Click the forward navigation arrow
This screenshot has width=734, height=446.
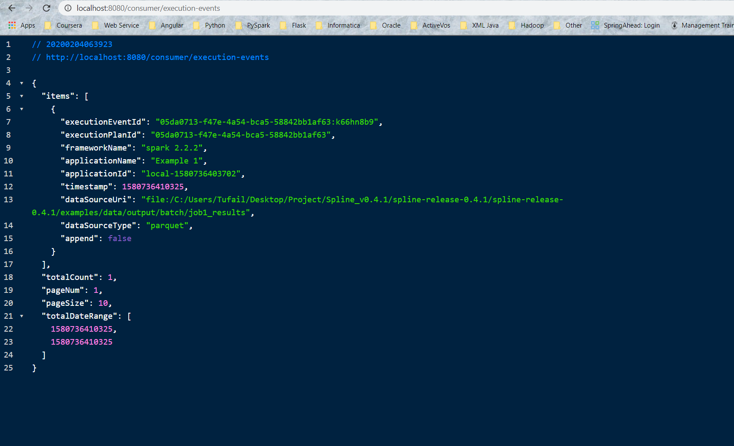(x=28, y=8)
